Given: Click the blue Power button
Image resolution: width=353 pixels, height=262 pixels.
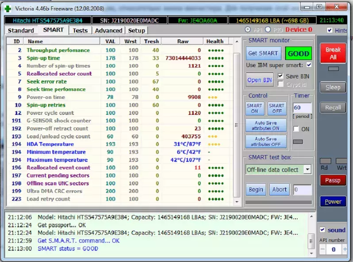Looking at the screenshot, I should pos(333,201).
